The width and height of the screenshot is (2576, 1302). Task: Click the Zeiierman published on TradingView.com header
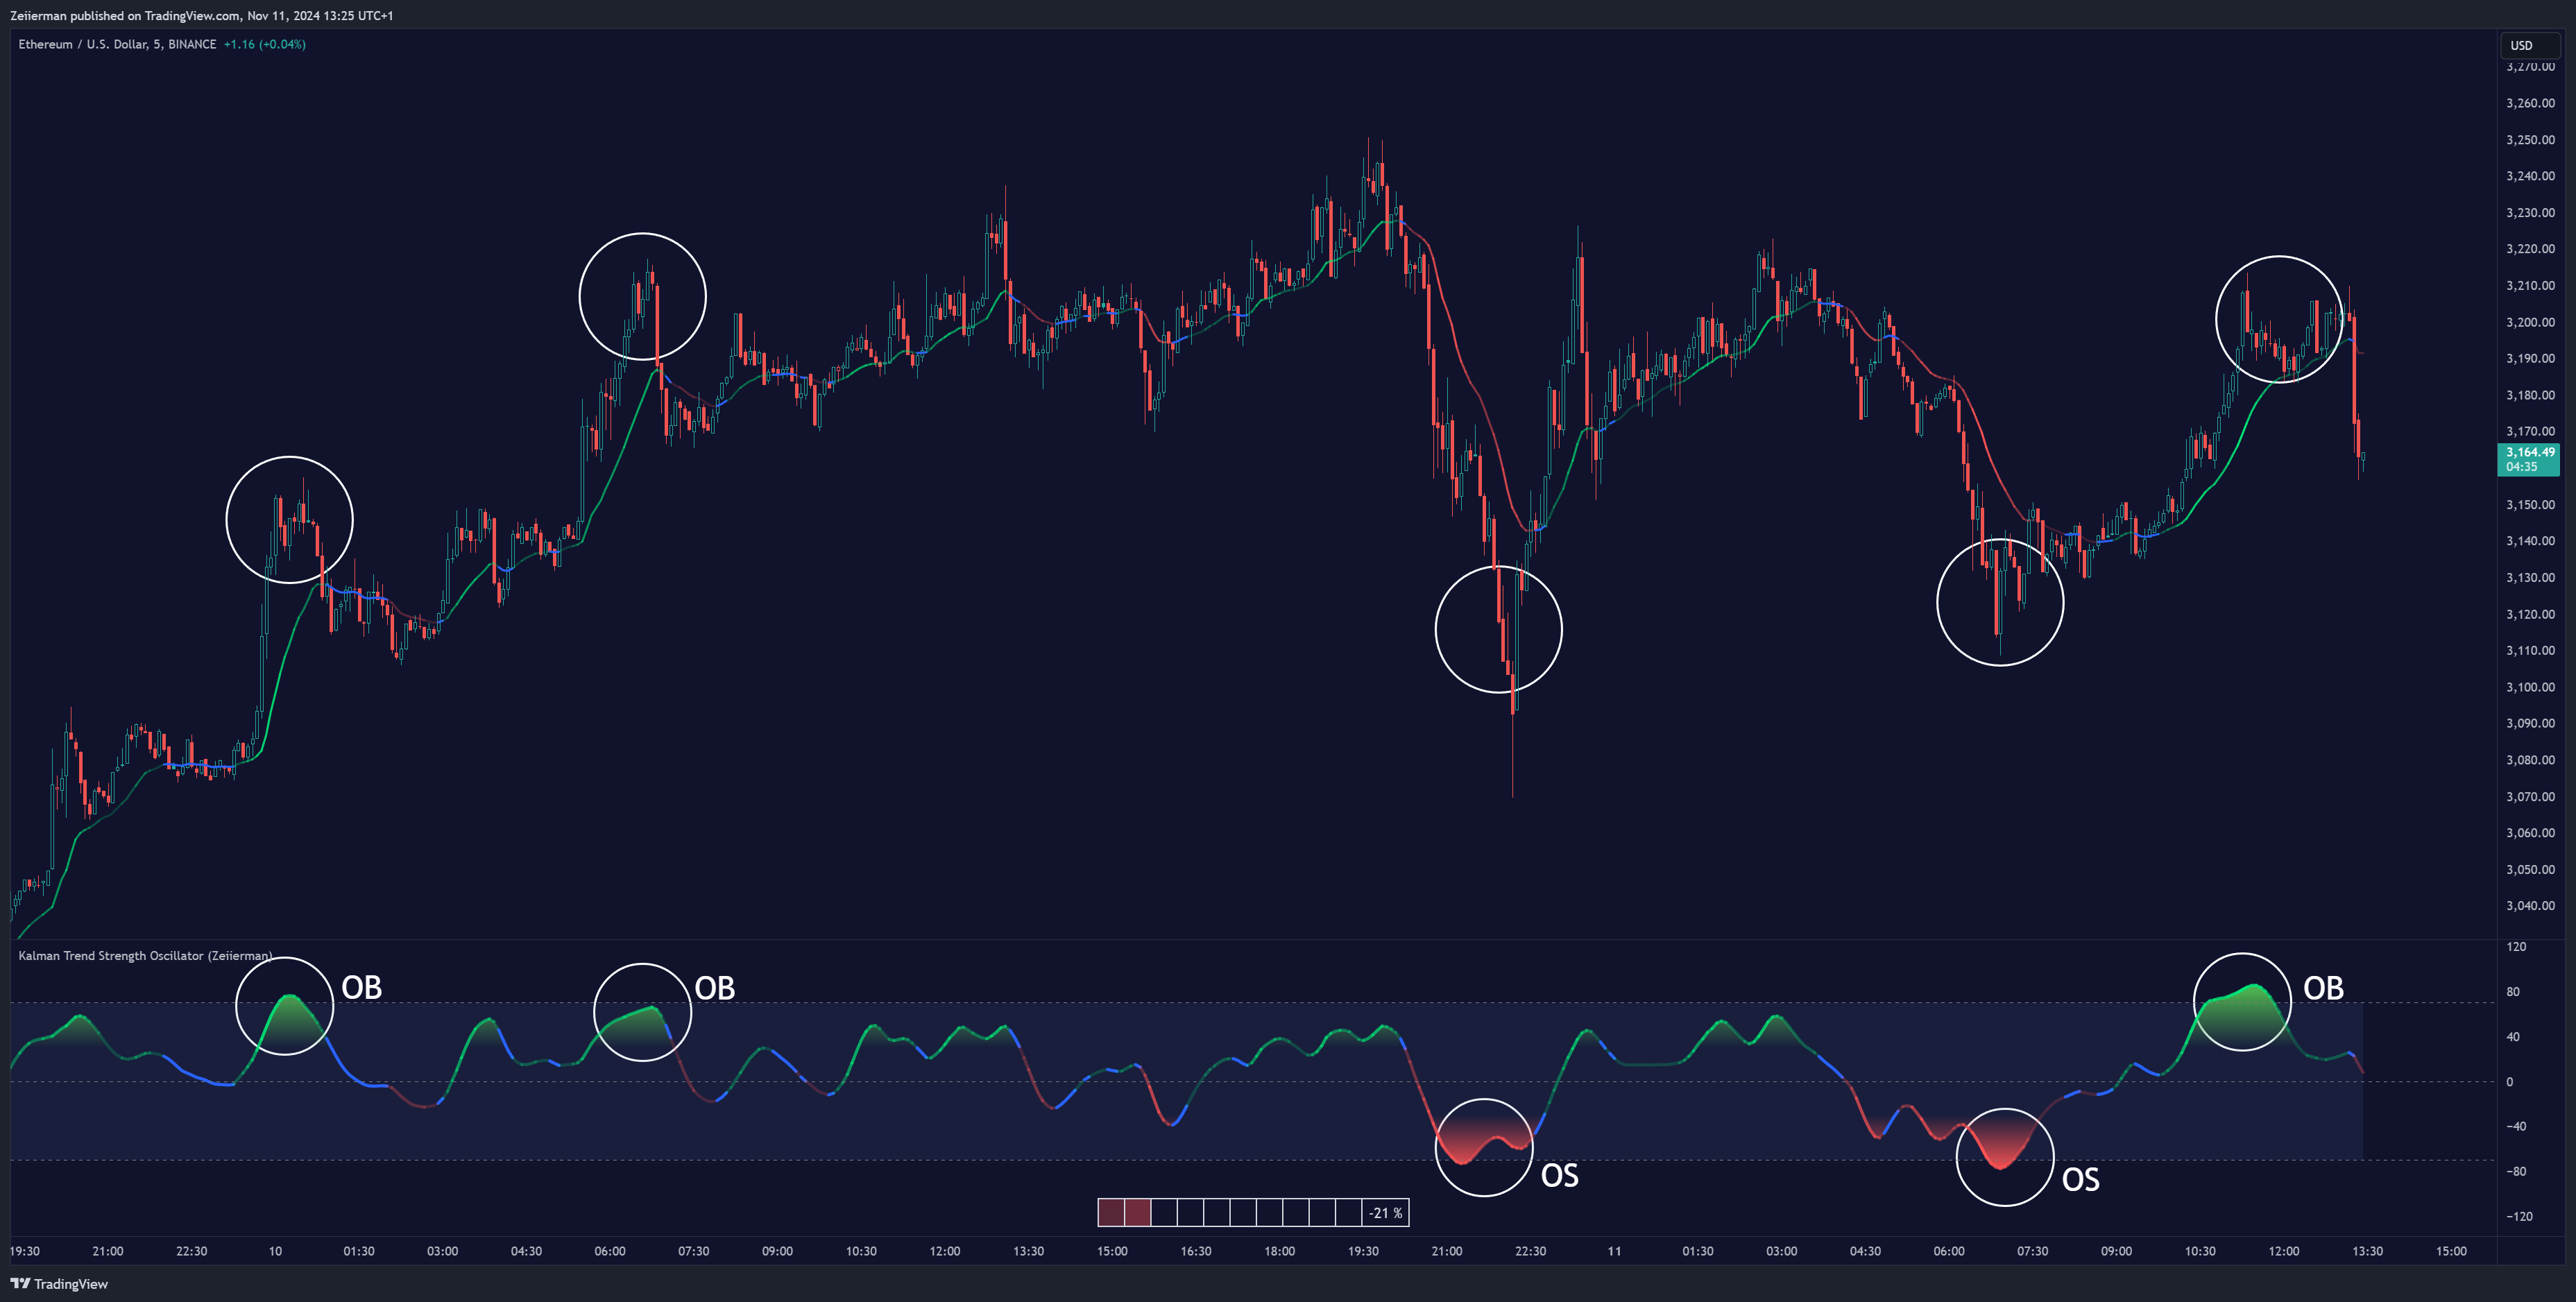coord(202,15)
